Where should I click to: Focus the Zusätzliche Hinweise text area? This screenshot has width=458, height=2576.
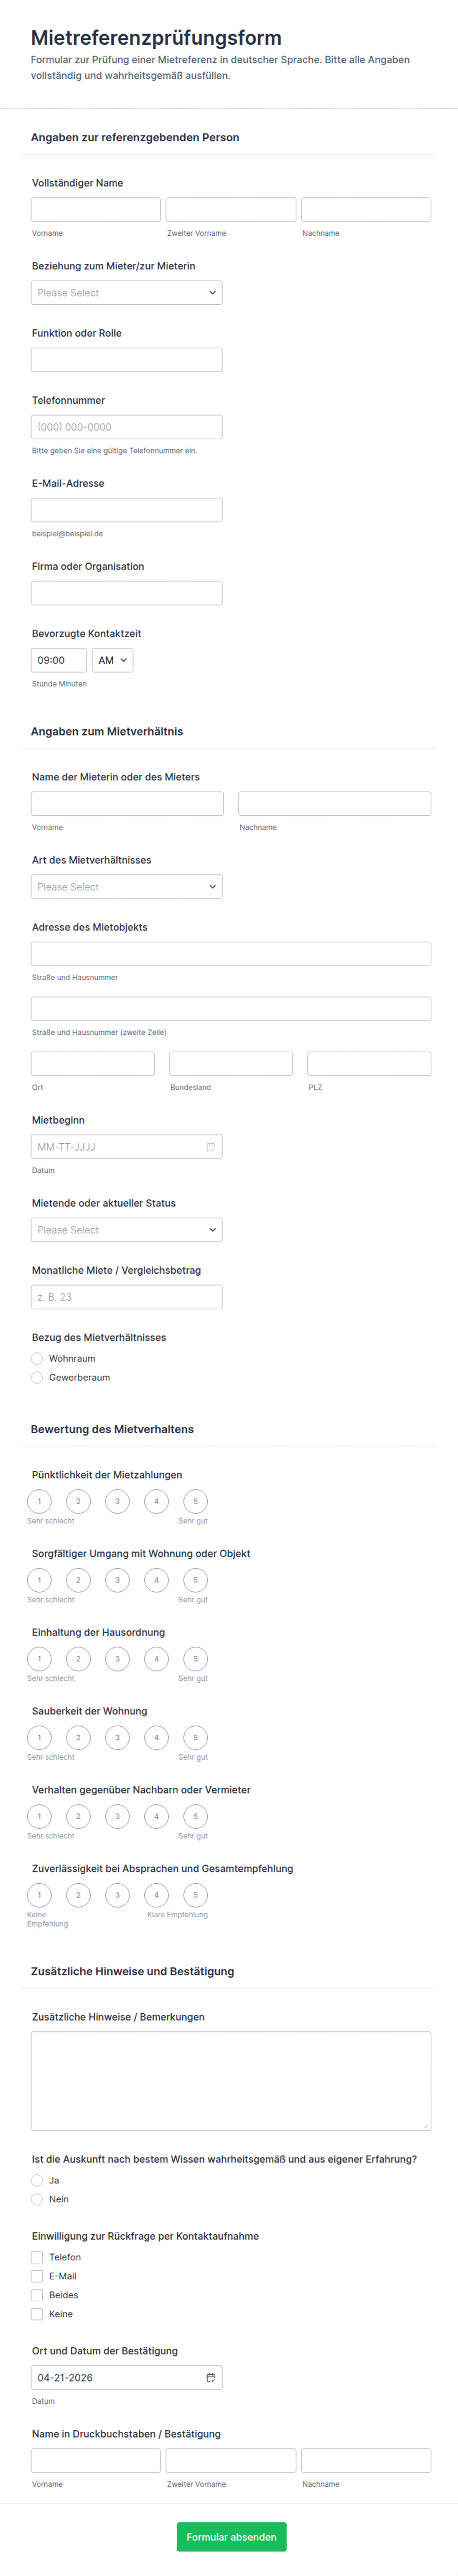coord(230,2081)
